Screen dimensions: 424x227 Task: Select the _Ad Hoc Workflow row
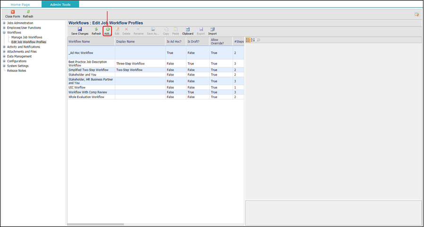tap(156, 53)
